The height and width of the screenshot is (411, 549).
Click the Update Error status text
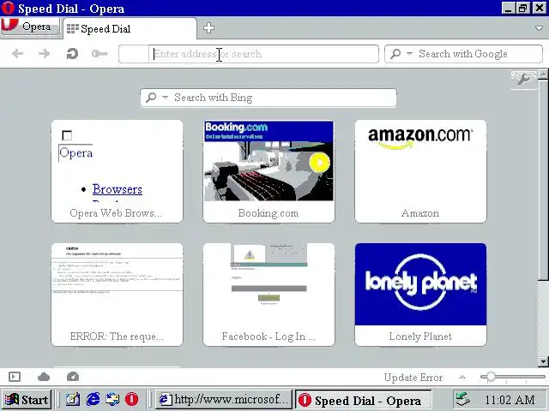click(413, 378)
